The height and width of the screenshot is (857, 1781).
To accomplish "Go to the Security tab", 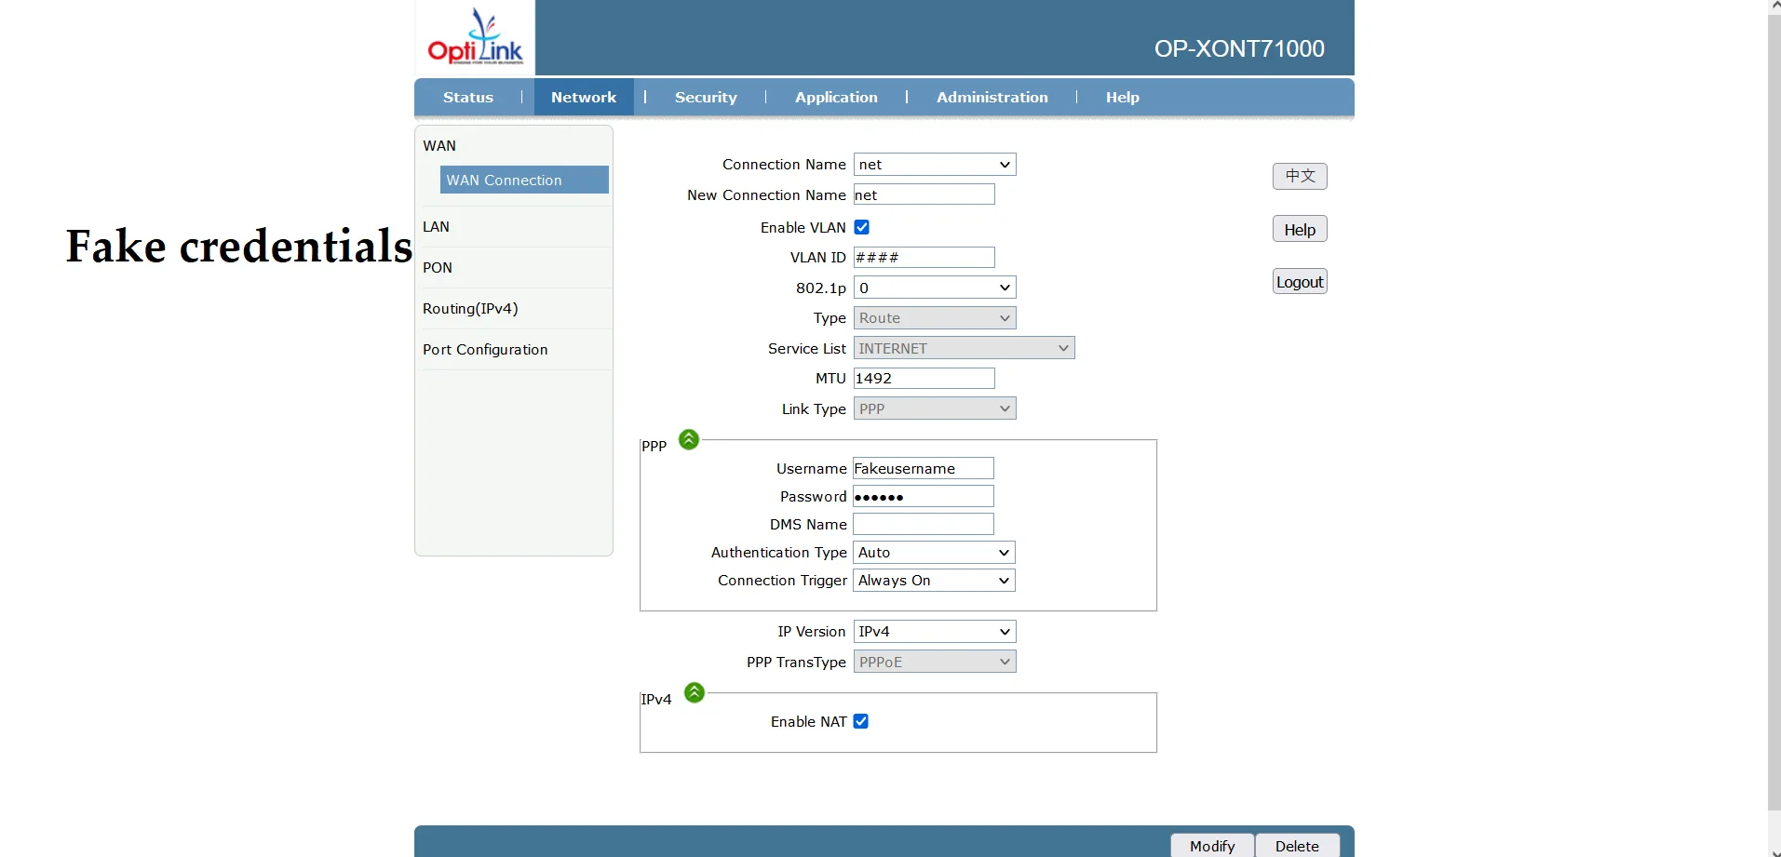I will [x=706, y=98].
